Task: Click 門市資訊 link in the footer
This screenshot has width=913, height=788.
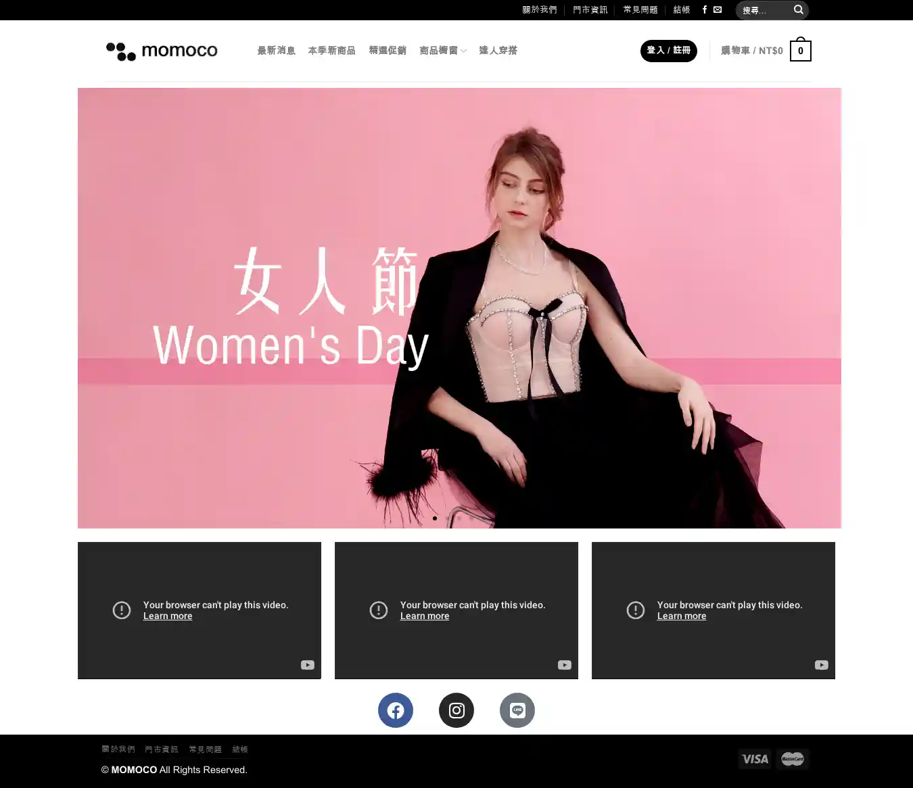Action: [x=162, y=749]
